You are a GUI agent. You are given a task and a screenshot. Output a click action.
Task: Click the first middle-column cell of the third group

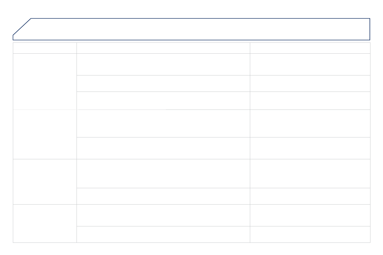[x=163, y=173]
